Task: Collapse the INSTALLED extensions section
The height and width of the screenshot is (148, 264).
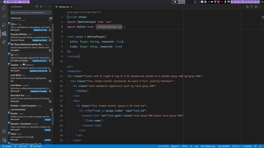Action: [31, 18]
